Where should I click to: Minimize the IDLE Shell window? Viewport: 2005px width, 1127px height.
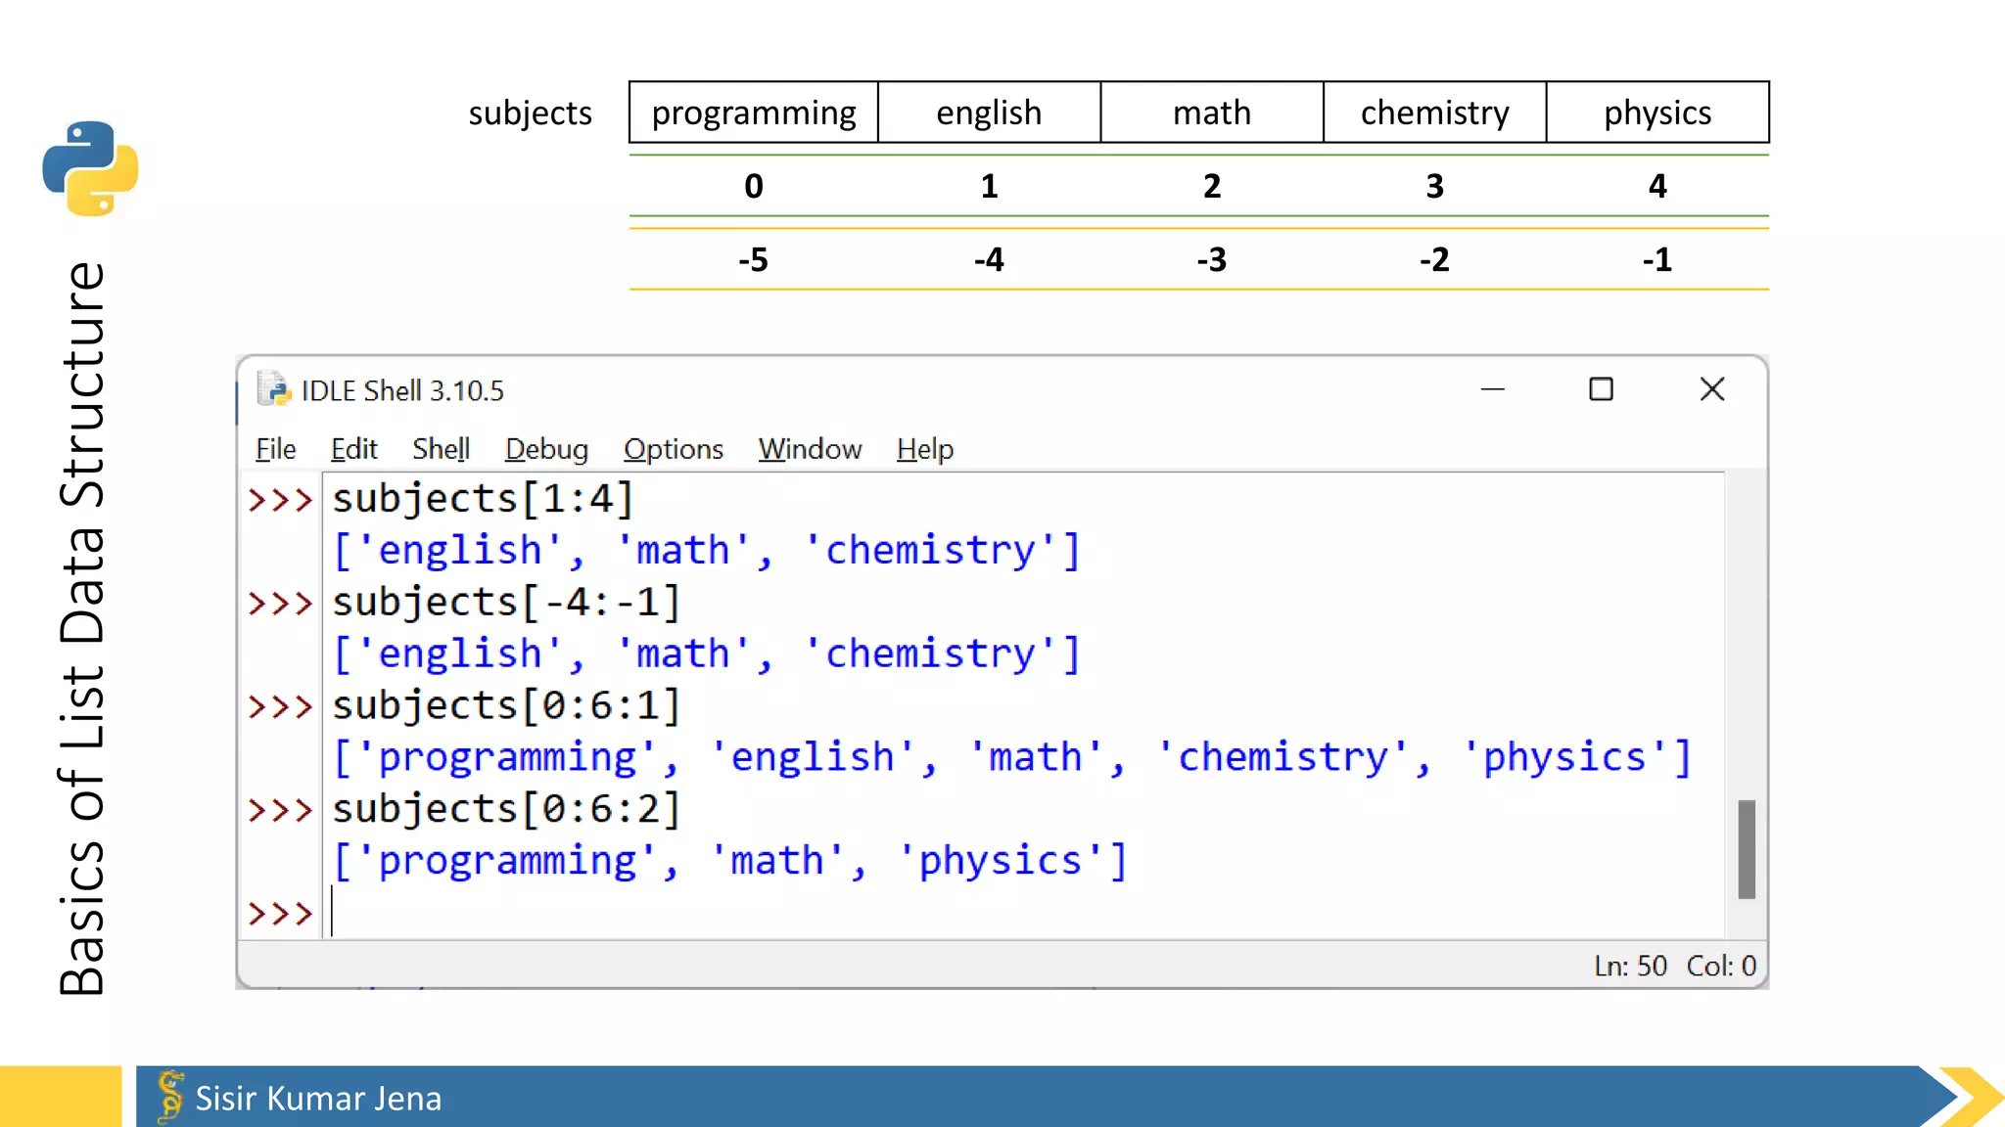[x=1493, y=389]
